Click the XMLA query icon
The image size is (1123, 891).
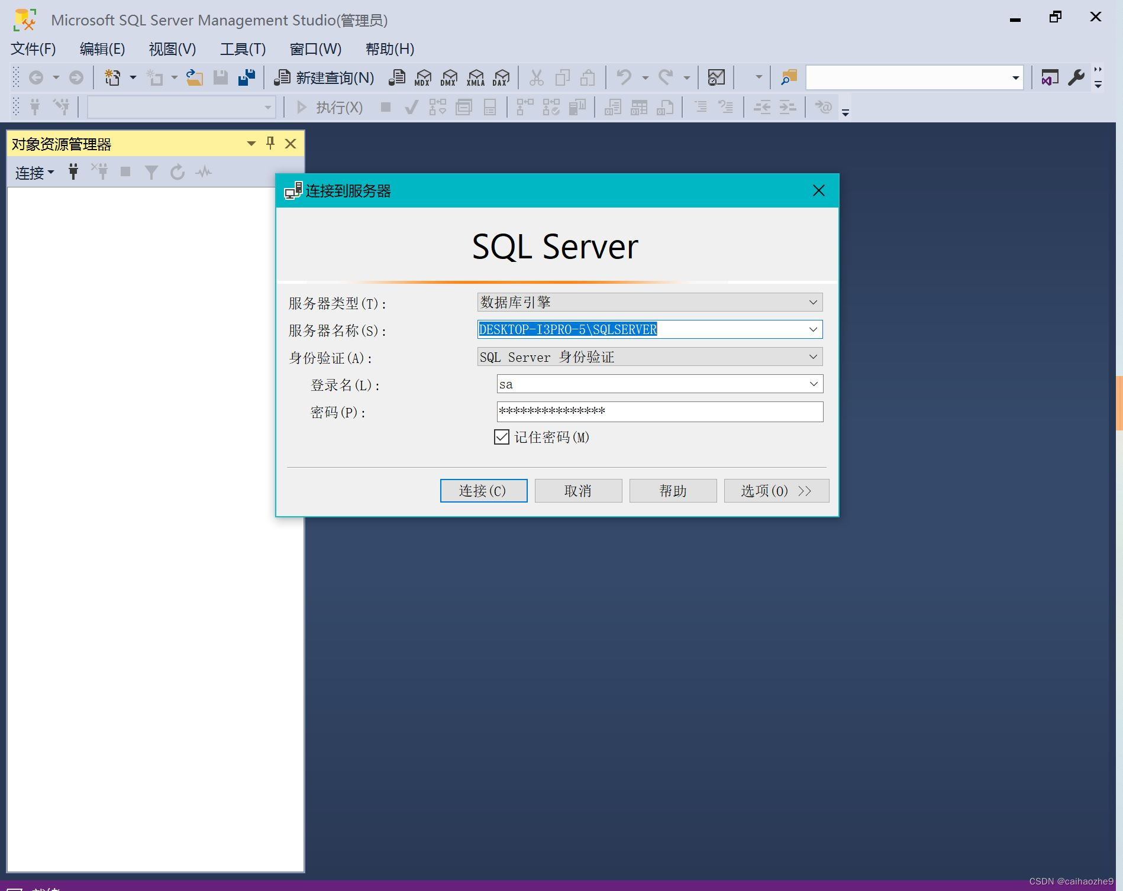tap(475, 77)
